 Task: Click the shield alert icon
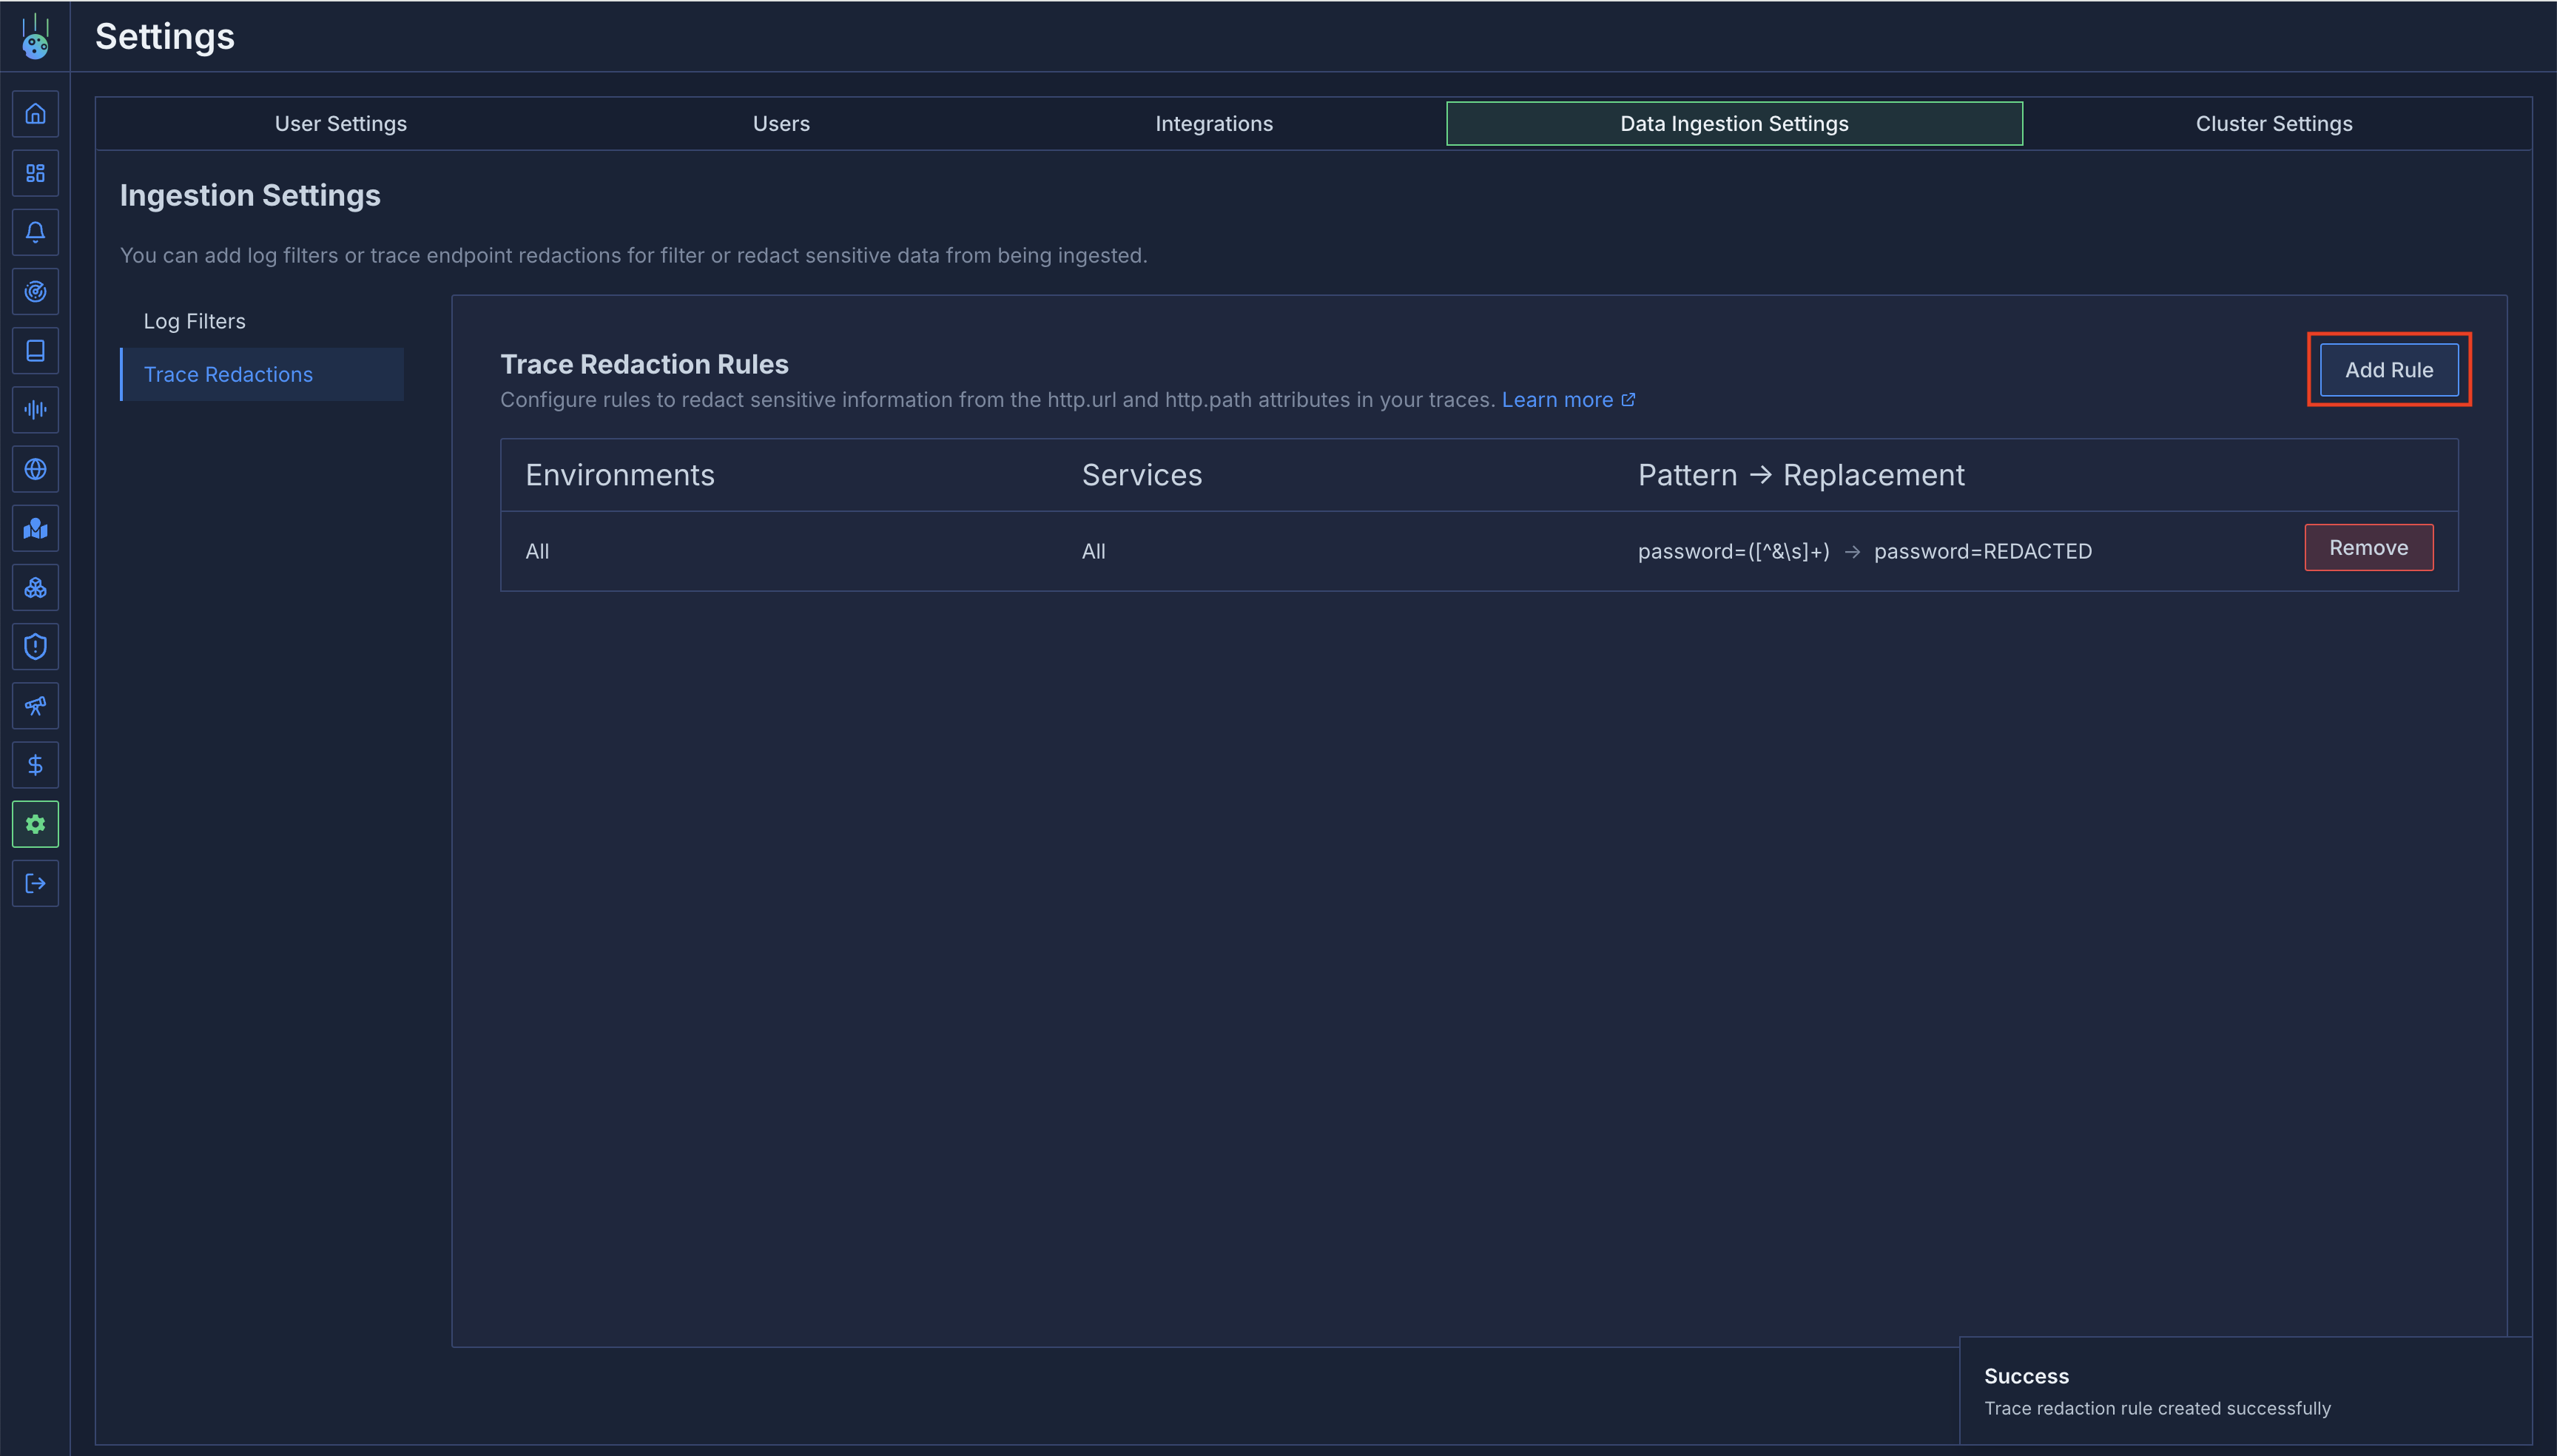(35, 647)
